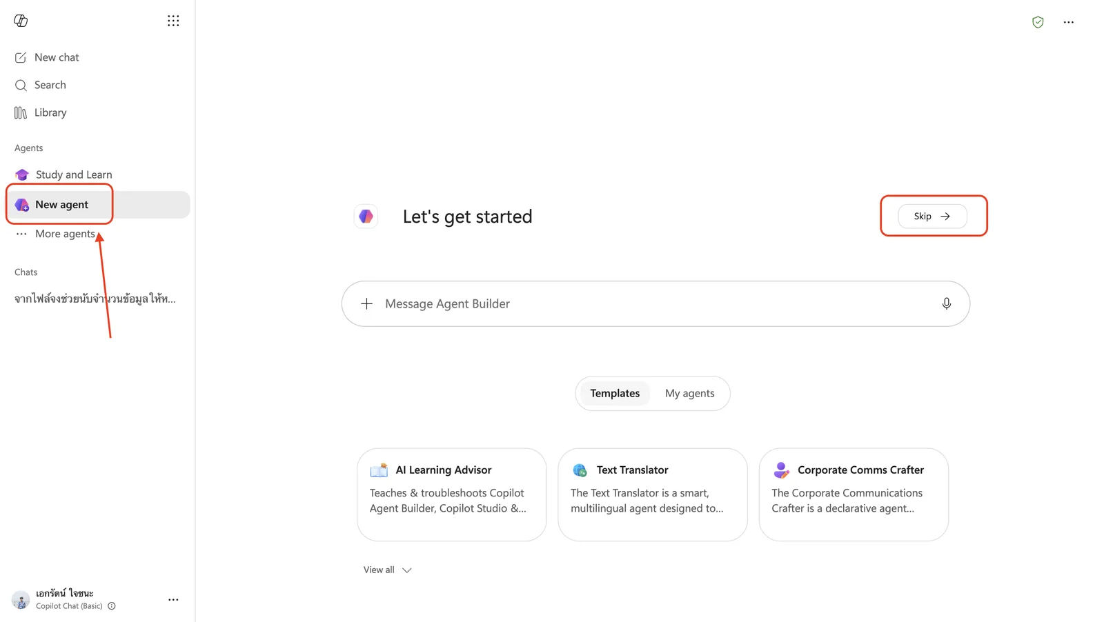
Task: Click the plus attach icon in message box
Action: click(367, 303)
